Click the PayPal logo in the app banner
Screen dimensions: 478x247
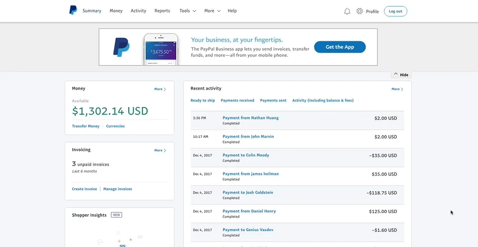121,47
